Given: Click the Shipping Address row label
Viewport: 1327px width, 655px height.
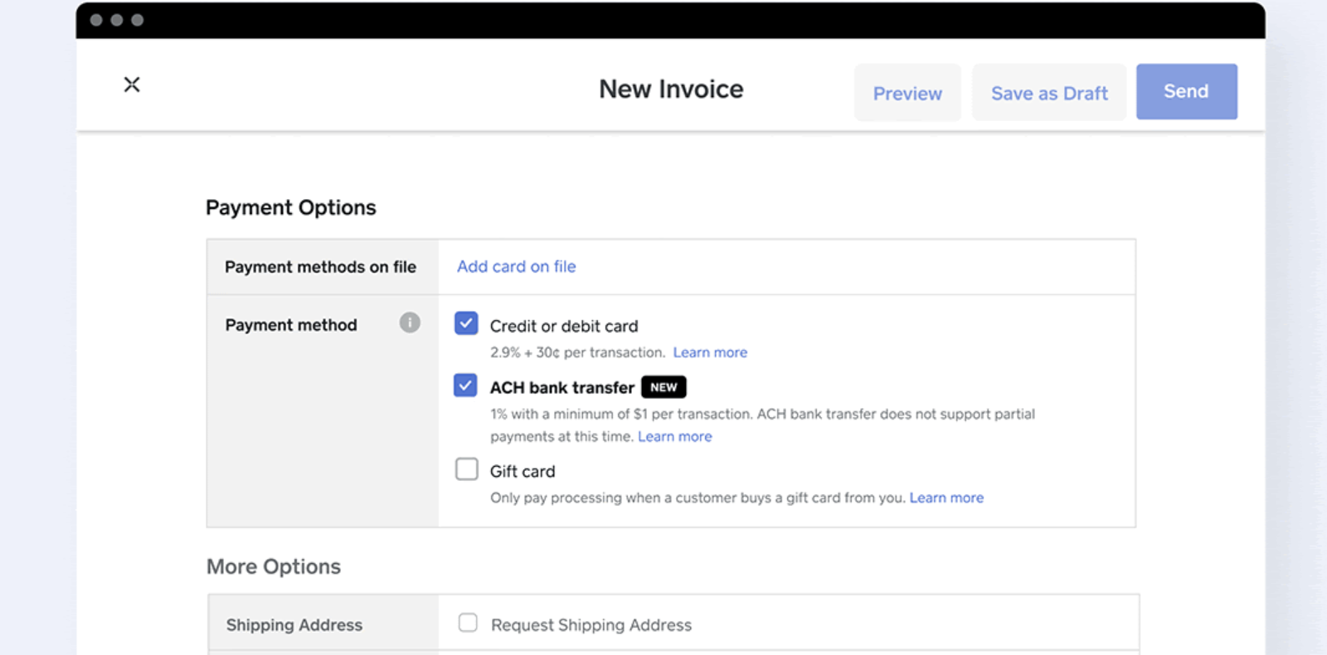Looking at the screenshot, I should [x=294, y=625].
